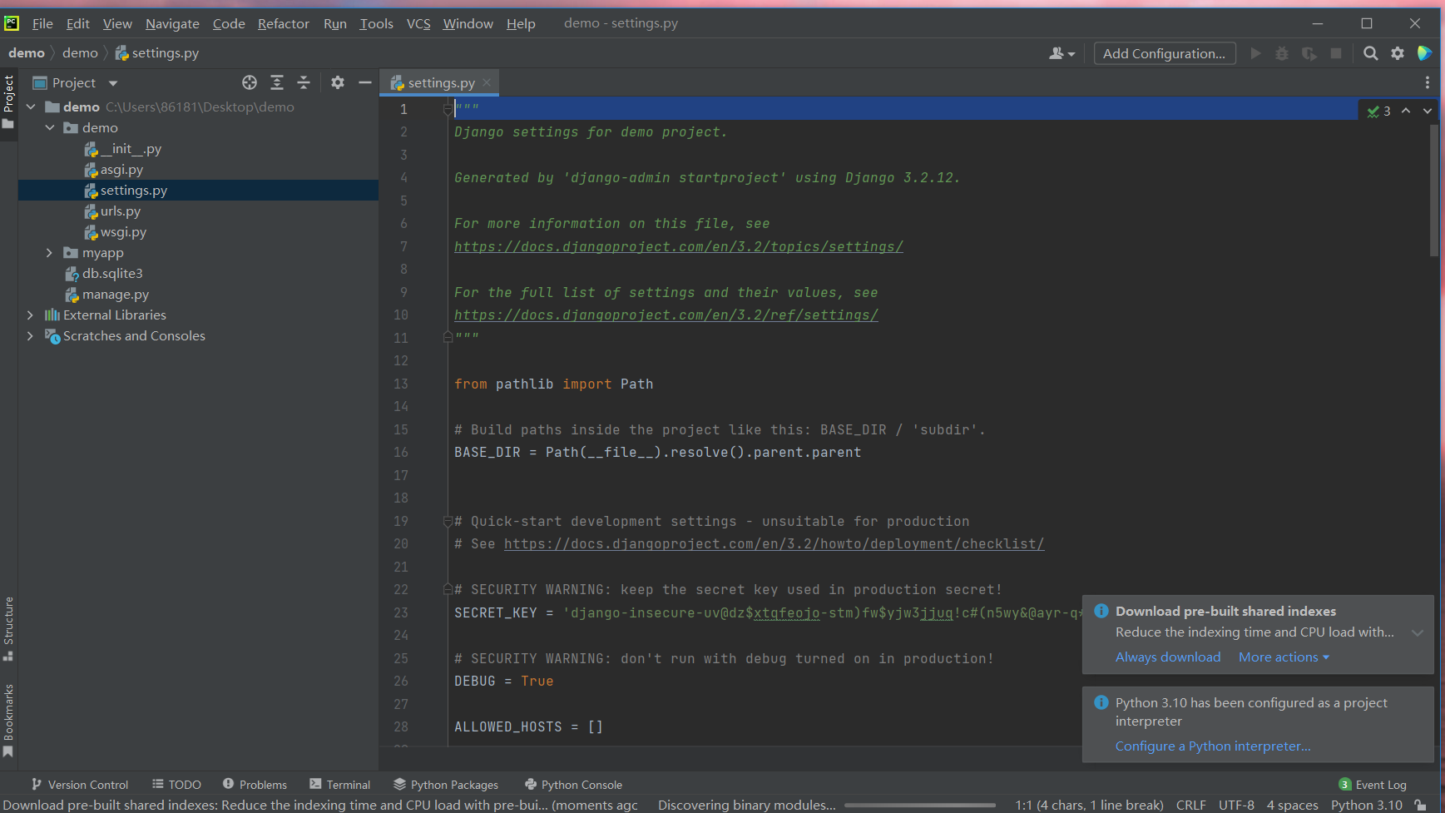The image size is (1445, 813).
Task: Open the Structure side tool window
Action: coord(8,629)
